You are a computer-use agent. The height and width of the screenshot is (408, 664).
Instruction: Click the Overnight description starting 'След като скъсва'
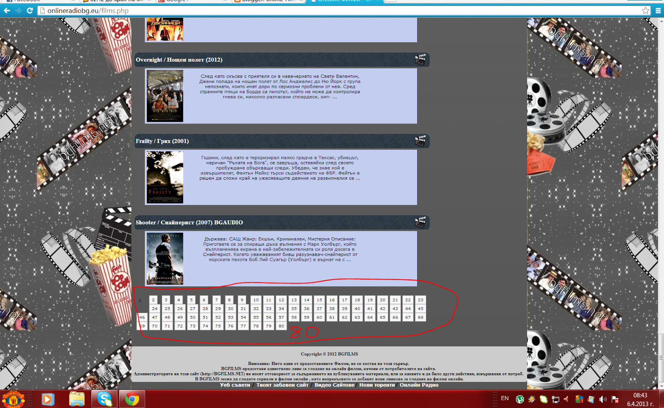[280, 87]
